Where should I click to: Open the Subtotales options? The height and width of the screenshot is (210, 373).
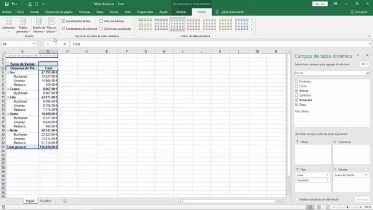(9, 25)
